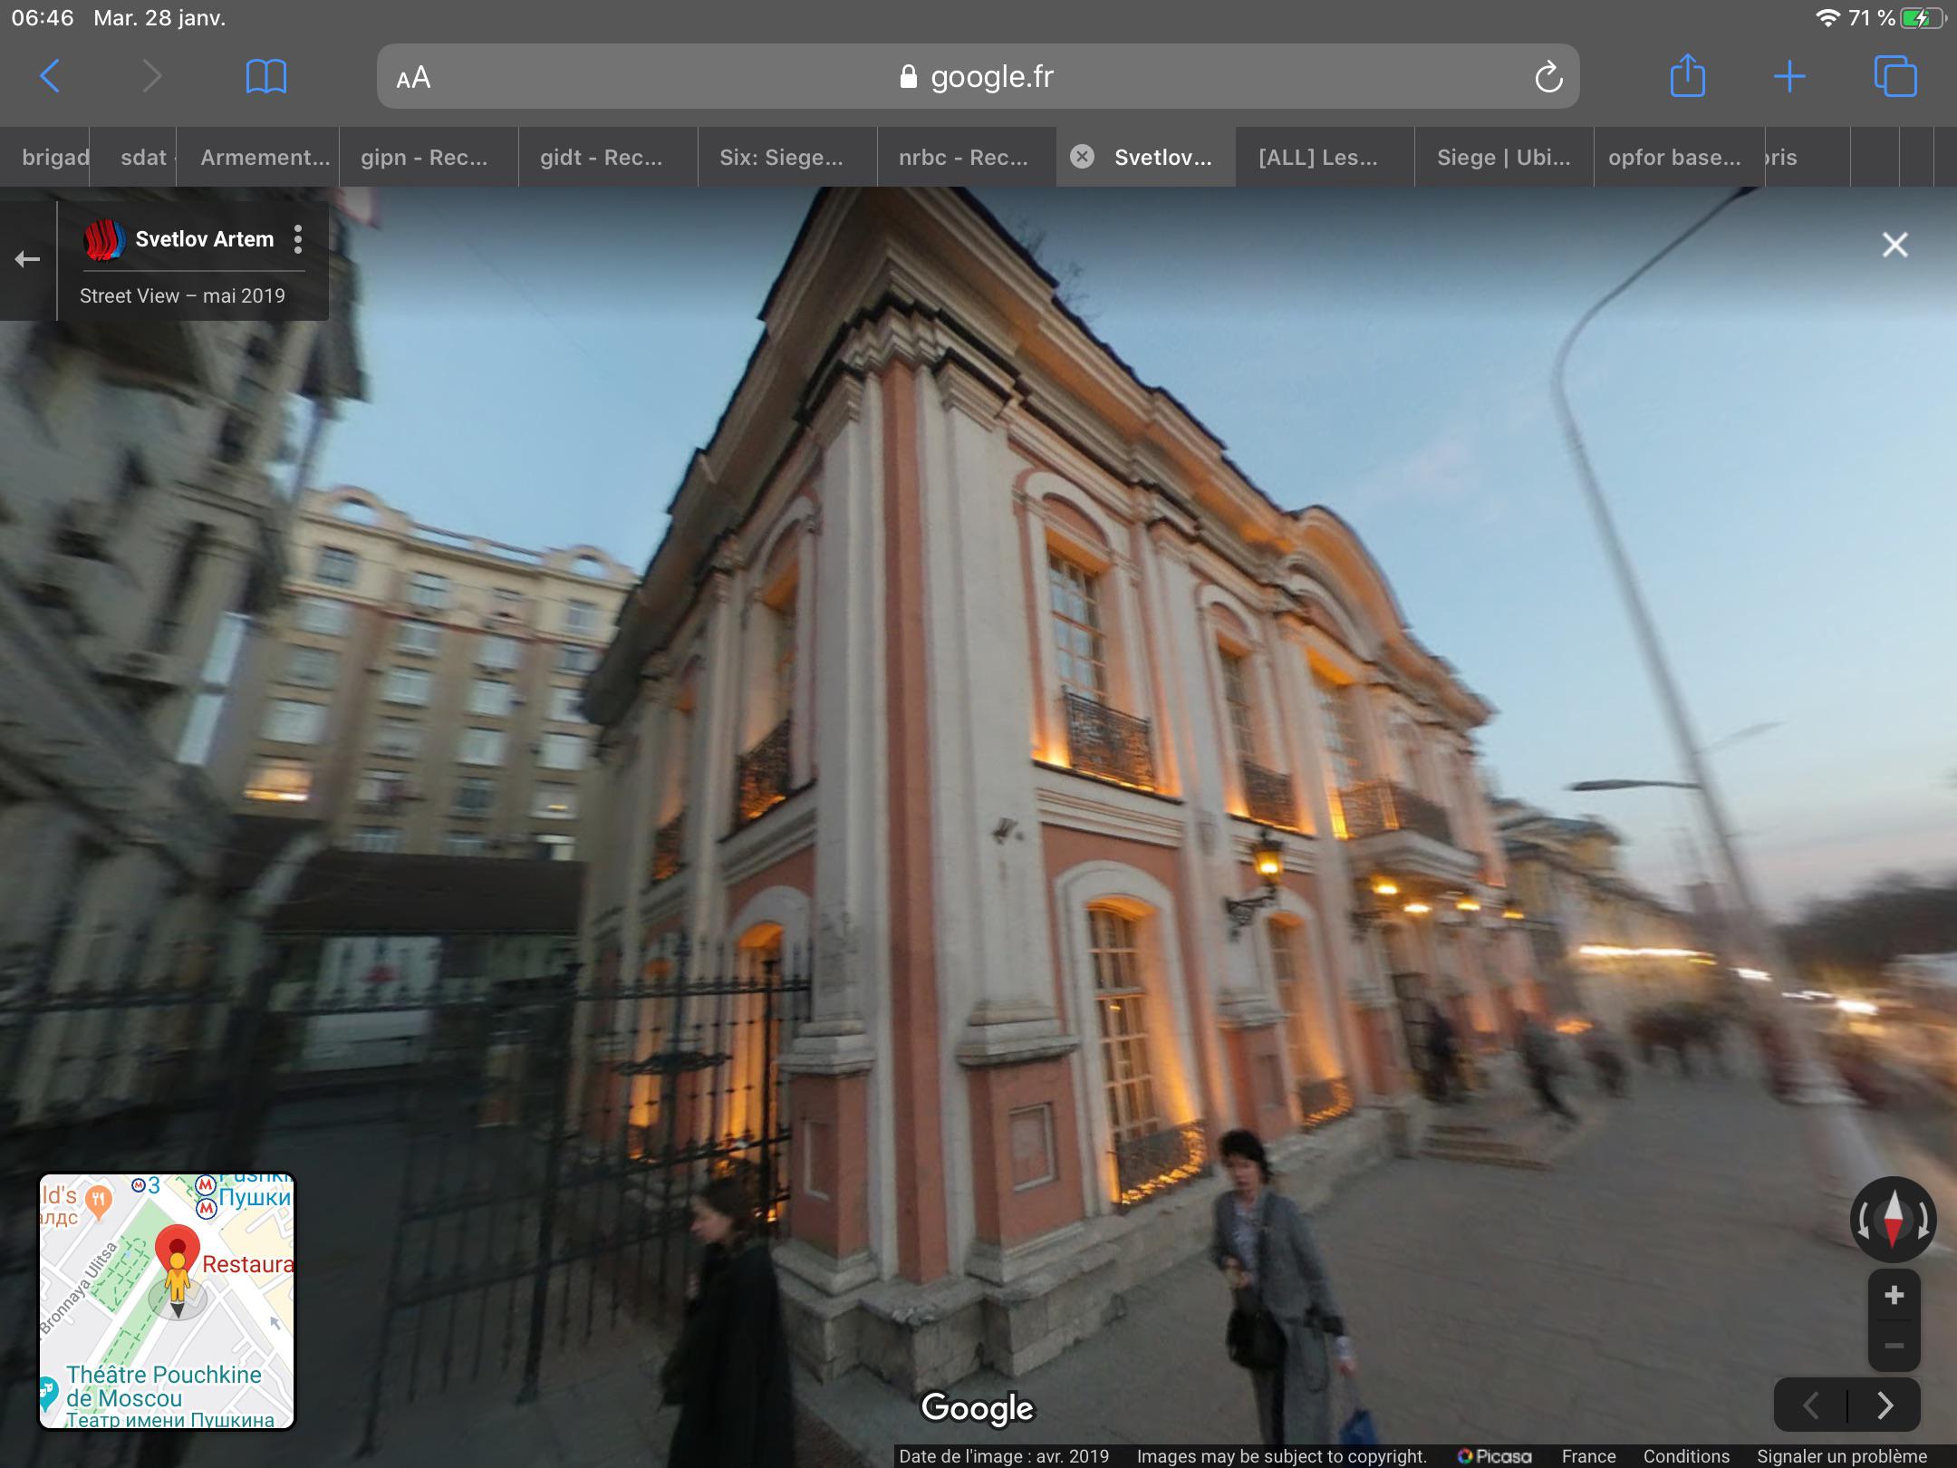Advance to next photo with right chevron

click(x=1885, y=1405)
